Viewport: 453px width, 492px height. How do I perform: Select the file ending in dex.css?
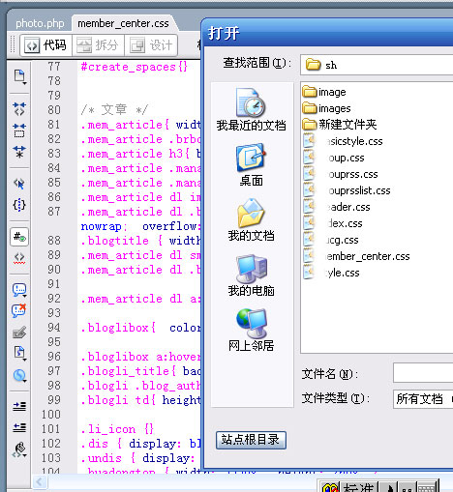(x=332, y=223)
